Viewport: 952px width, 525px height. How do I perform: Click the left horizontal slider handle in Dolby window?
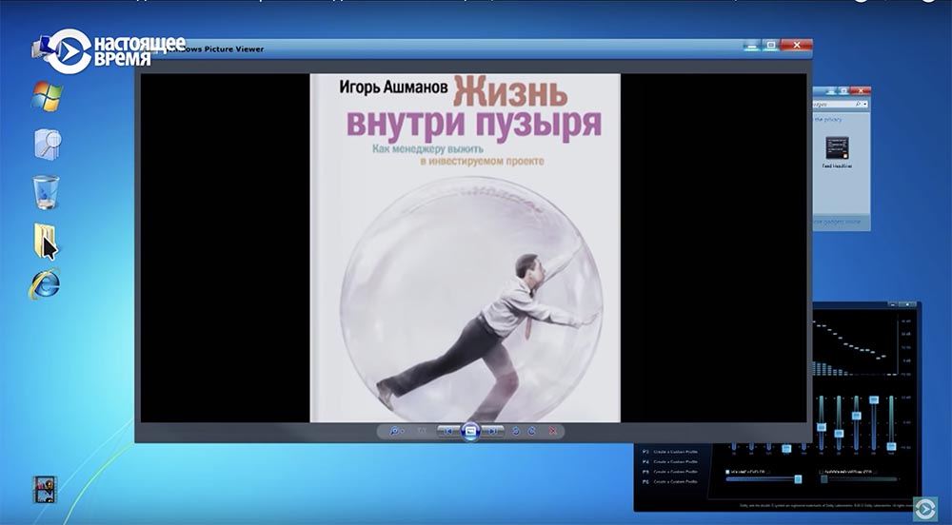click(798, 479)
